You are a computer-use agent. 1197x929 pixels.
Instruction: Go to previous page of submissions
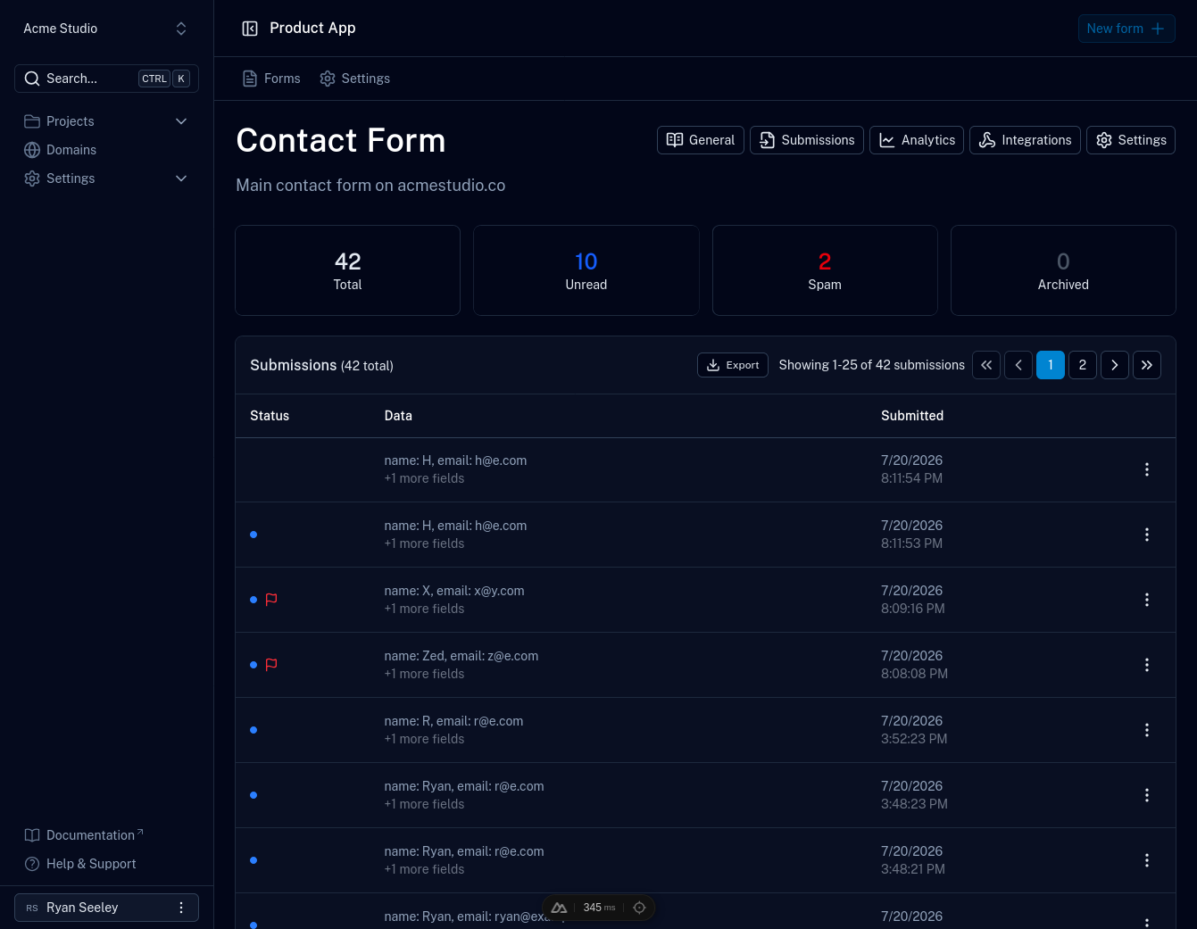[x=1018, y=365]
